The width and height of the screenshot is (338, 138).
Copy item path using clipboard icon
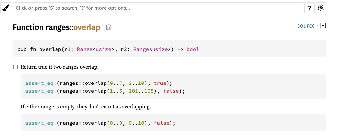coord(109,27)
